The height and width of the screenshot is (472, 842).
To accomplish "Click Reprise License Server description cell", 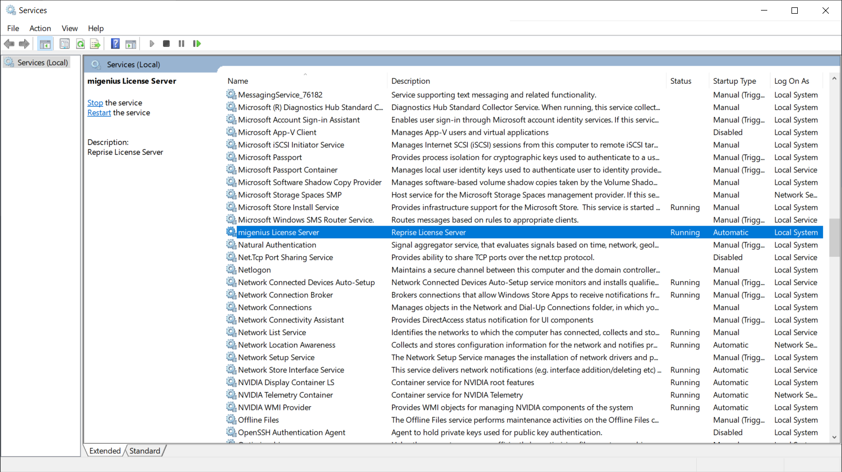I will (429, 232).
